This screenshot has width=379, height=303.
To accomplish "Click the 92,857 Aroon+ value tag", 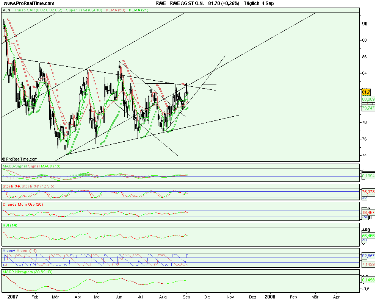I will coord(368,256).
